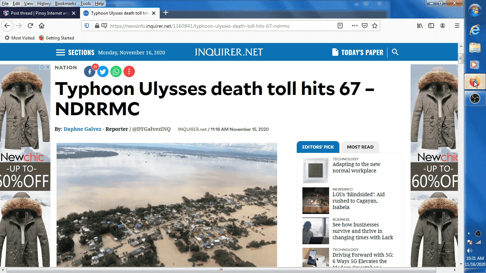
Task: Open thumbnail of new normal workplace article
Action: pyautogui.click(x=316, y=170)
